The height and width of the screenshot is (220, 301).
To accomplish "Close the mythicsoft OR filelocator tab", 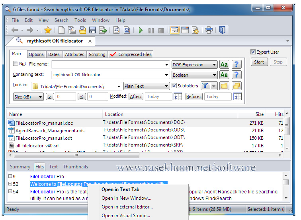I will tap(90, 41).
